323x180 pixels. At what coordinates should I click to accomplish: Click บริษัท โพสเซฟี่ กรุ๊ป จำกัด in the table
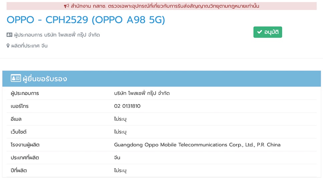tap(142, 93)
